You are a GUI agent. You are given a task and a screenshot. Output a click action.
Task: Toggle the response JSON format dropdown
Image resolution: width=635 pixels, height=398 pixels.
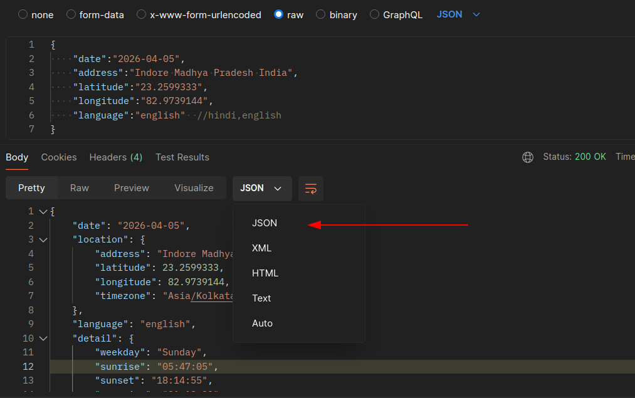pos(261,188)
